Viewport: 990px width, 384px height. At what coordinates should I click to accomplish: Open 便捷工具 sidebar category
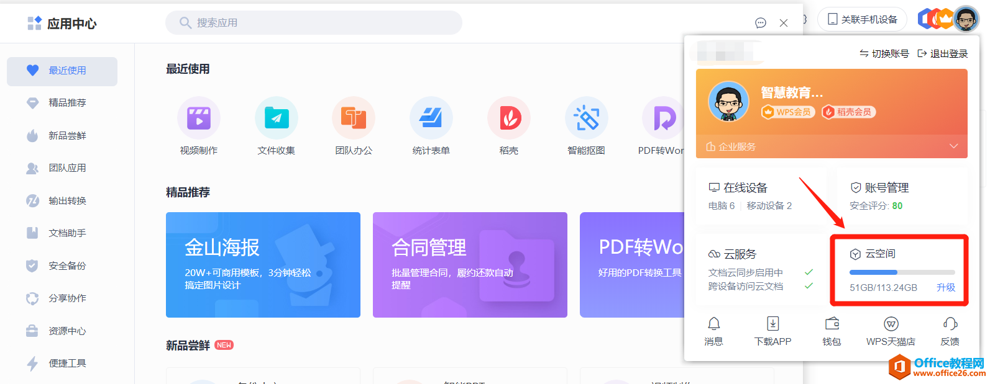coord(62,364)
